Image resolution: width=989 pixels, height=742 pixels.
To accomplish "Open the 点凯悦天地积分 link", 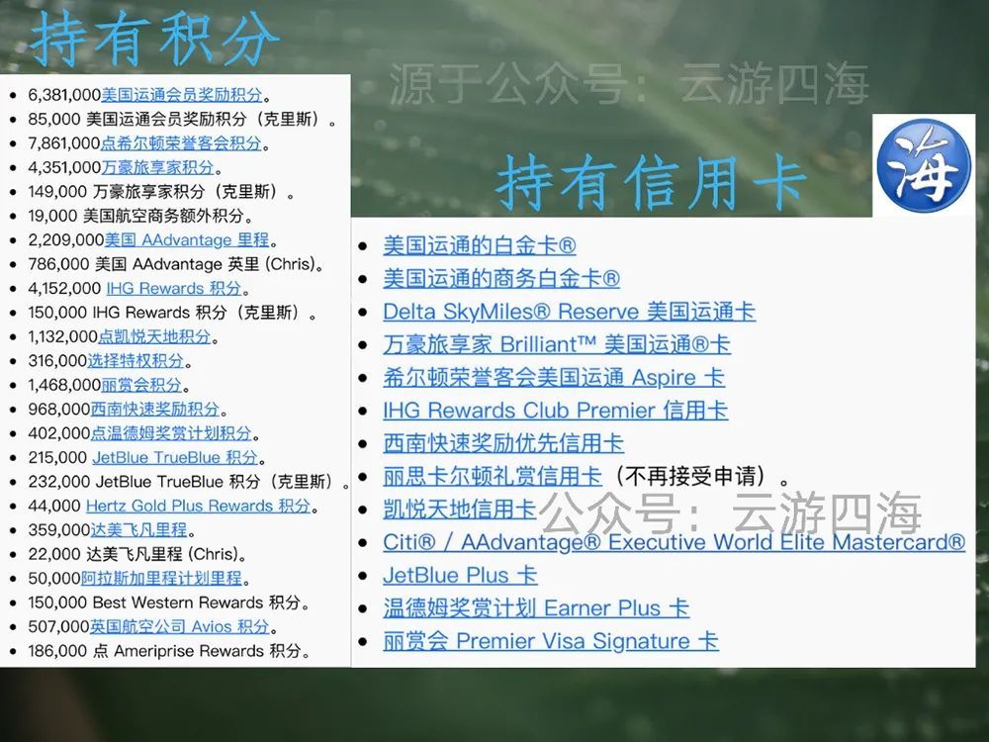I will [x=154, y=336].
